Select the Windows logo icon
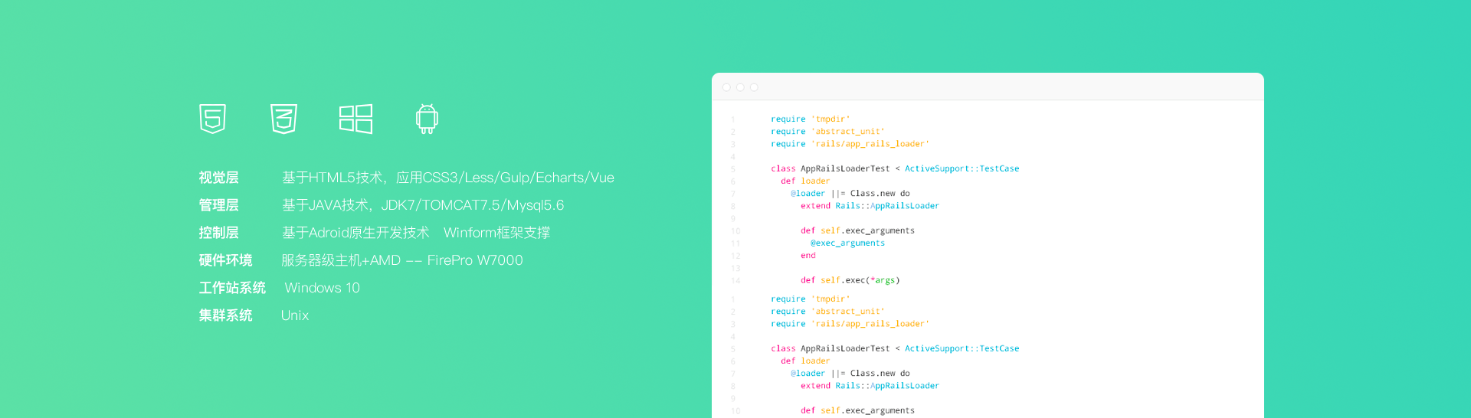Viewport: 1471px width, 418px height. coord(355,119)
